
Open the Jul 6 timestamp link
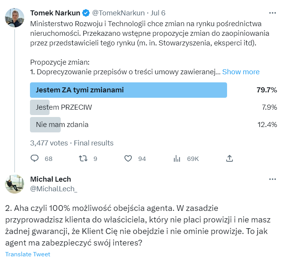[158, 13]
